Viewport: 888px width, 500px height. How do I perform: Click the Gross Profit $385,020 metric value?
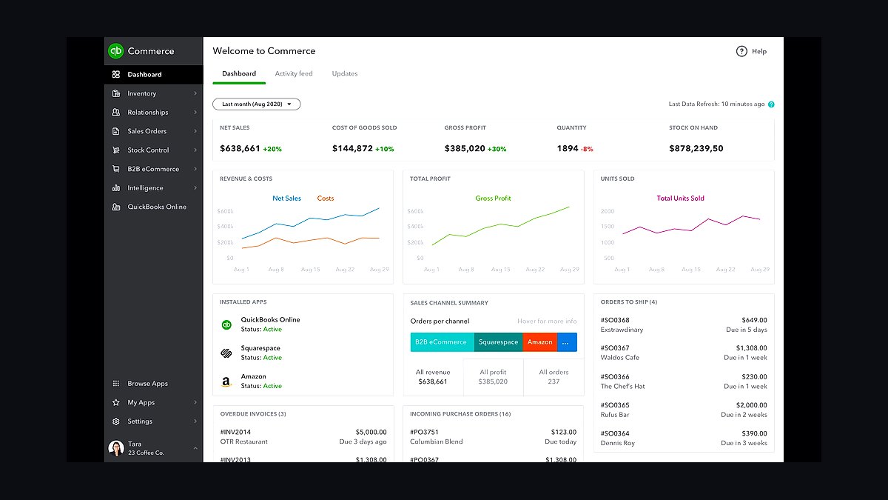tap(465, 149)
